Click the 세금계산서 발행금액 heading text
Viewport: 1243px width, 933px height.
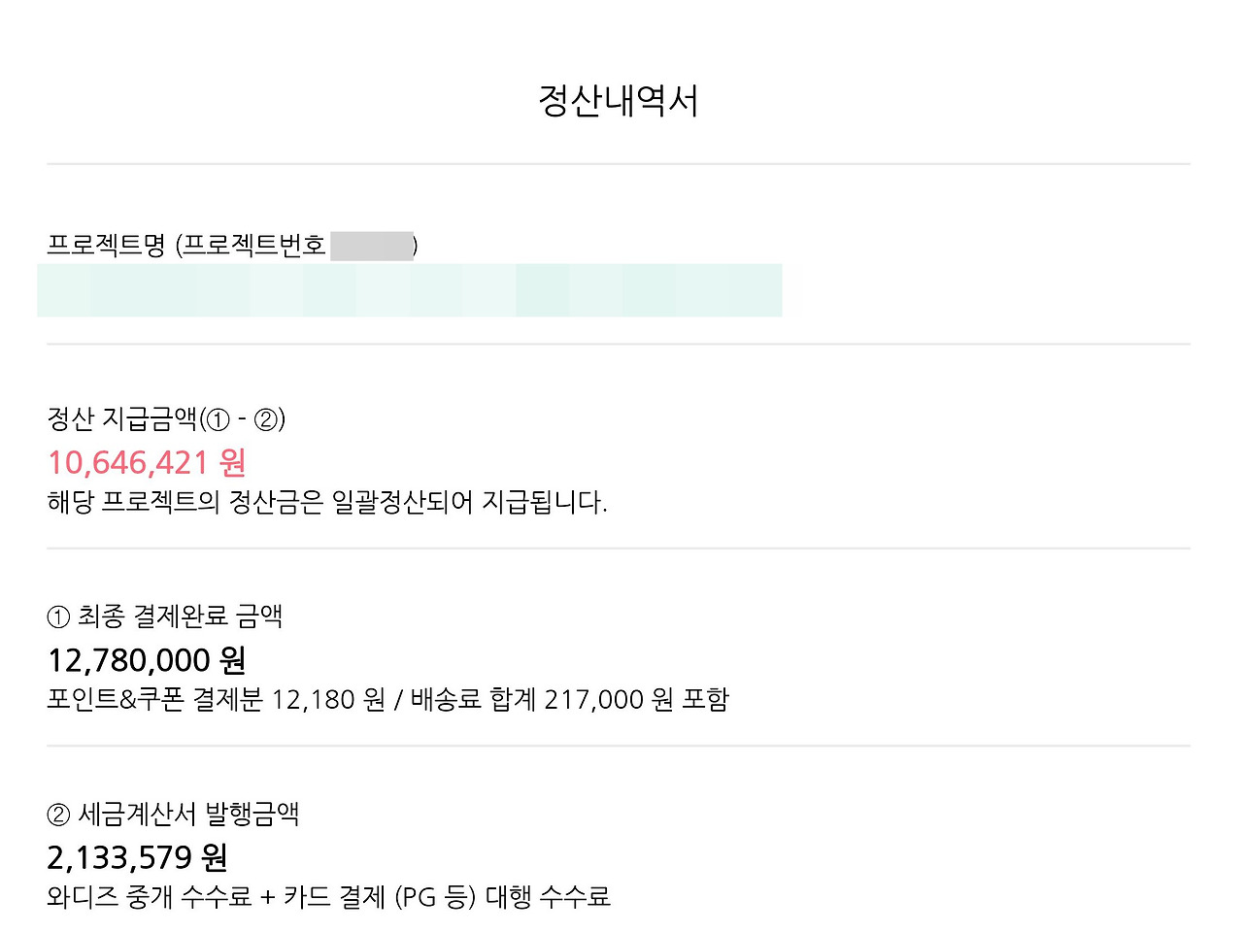click(188, 815)
